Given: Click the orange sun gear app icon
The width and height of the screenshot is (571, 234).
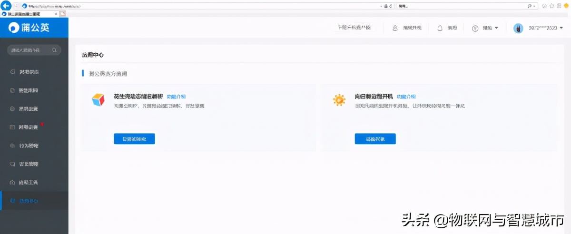Looking at the screenshot, I should click(339, 100).
